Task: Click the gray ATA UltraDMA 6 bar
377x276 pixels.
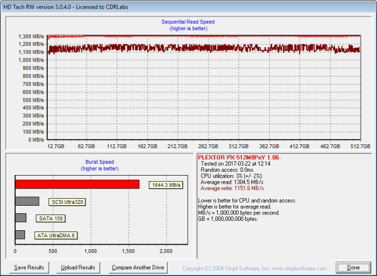Action: [20, 235]
